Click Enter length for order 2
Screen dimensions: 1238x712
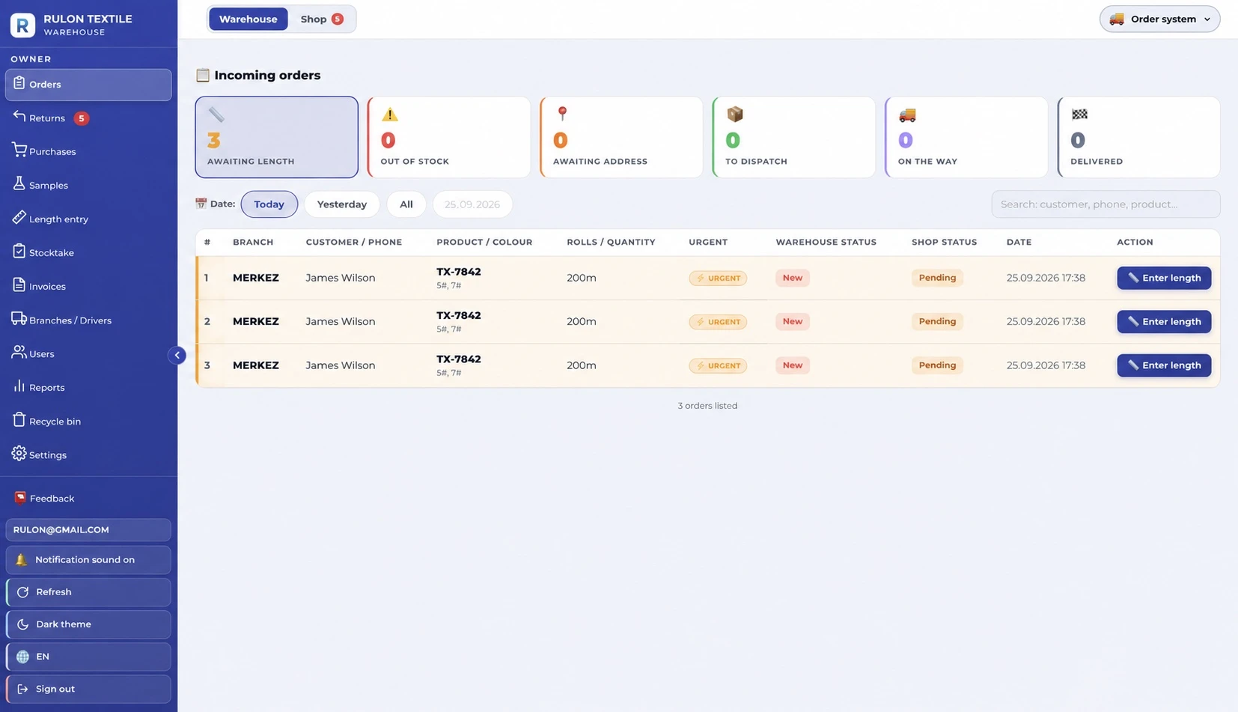pyautogui.click(x=1164, y=322)
